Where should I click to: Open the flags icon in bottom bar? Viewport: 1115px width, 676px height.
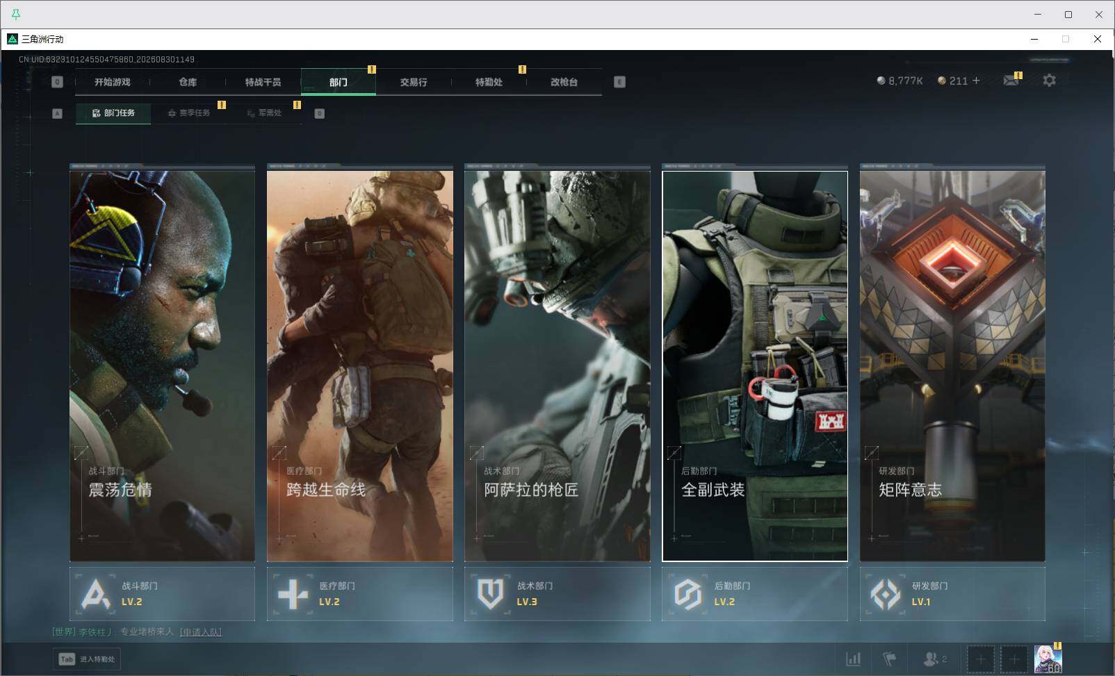[890, 659]
